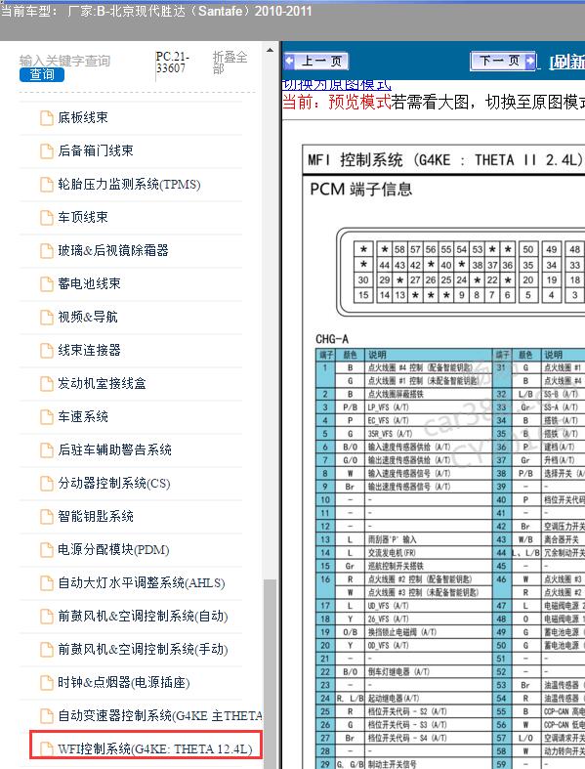
Task: Click 切换为原图模式 link
Action: tap(337, 85)
